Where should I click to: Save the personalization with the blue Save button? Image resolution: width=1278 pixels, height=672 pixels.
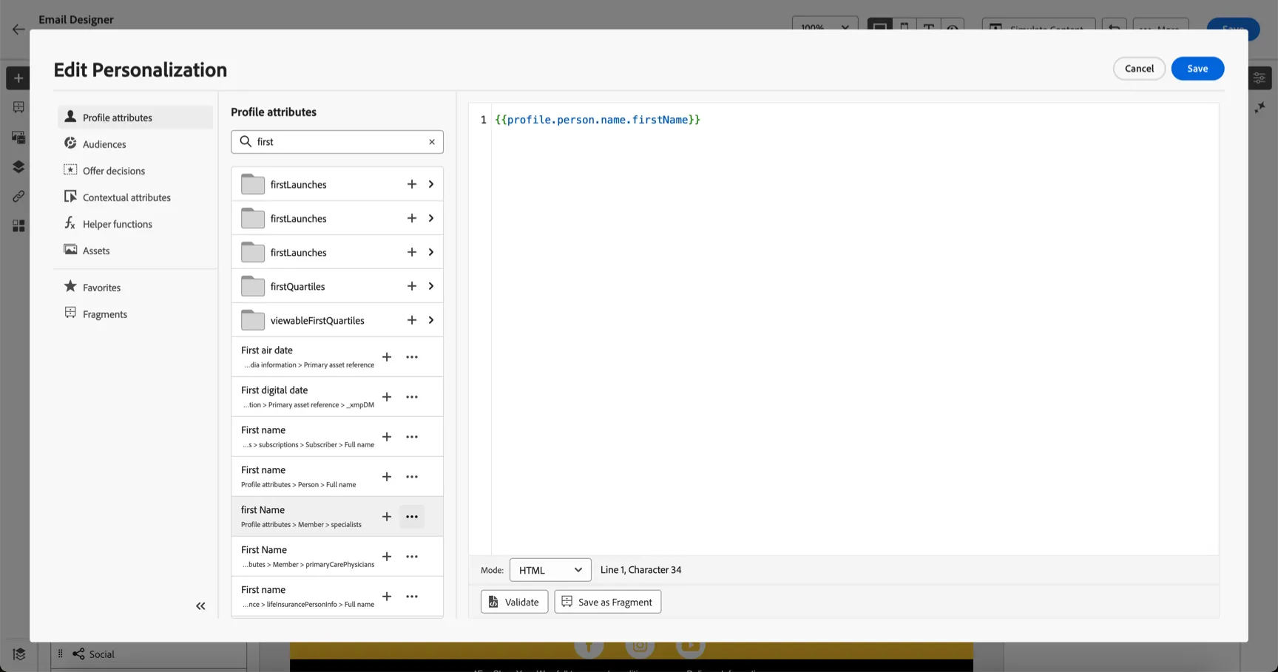1197,69
